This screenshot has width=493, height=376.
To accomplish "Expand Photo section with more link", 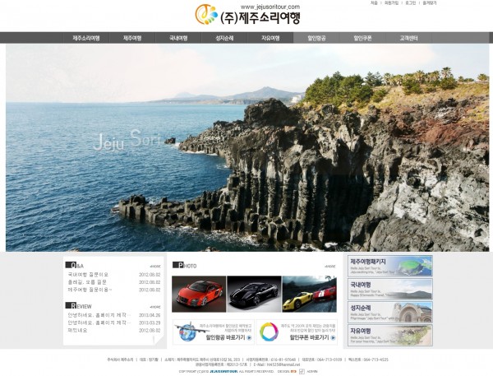I will 329,266.
